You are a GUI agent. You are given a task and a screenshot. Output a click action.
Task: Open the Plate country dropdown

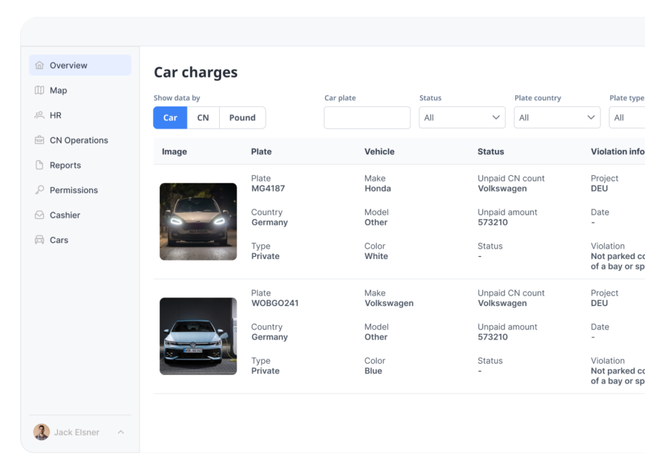pos(557,118)
